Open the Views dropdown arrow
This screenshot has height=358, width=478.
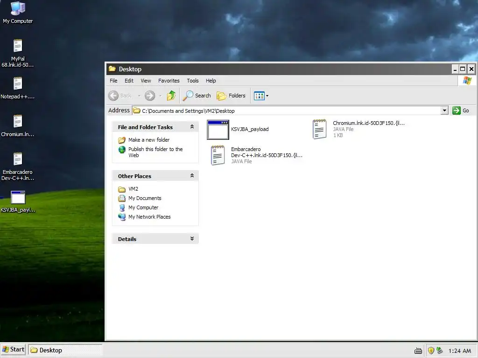pyautogui.click(x=267, y=96)
